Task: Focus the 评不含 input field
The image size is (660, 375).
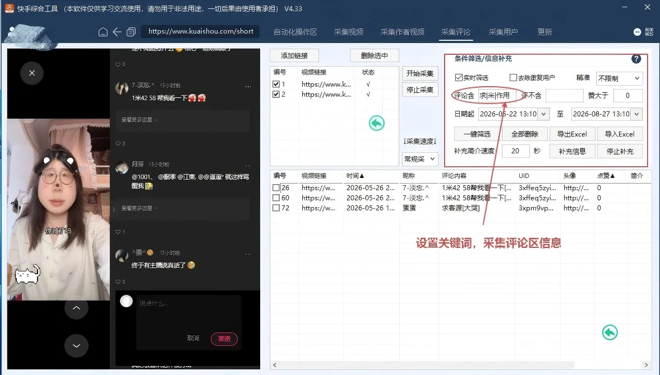Action: click(565, 96)
